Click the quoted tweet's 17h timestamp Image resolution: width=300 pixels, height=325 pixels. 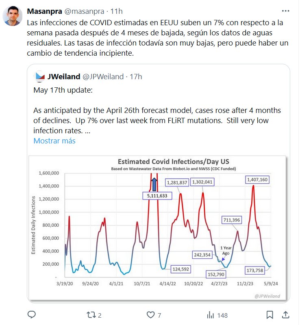tap(136, 76)
